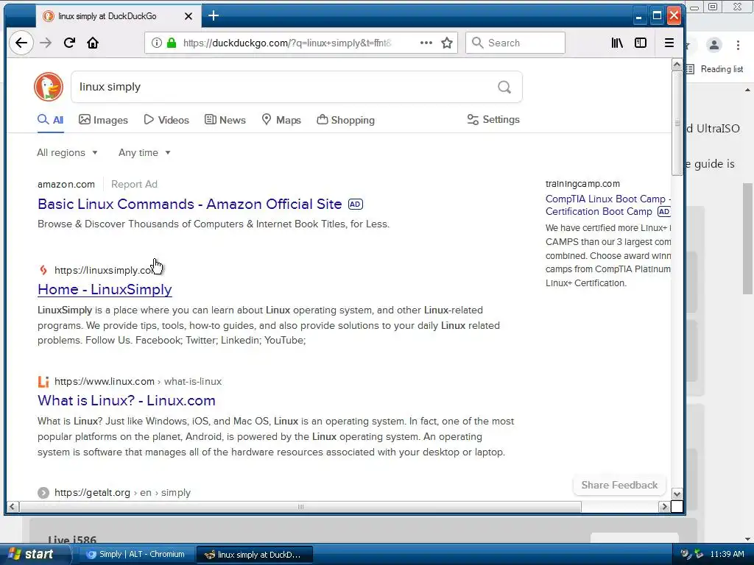This screenshot has height=565, width=754.
Task: Show site information via the info icon
Action: coord(157,43)
